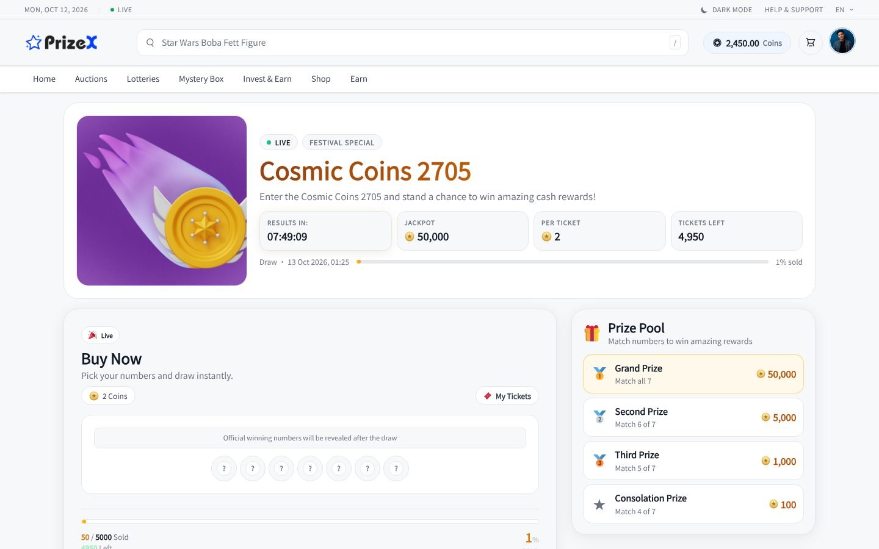Click the Festival Special tag

(342, 143)
